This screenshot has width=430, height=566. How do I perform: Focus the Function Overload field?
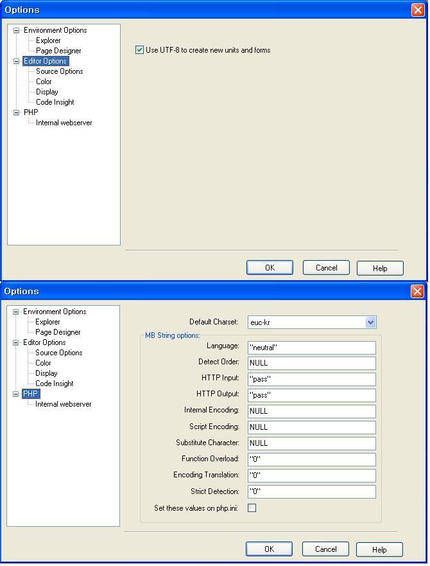click(x=312, y=459)
